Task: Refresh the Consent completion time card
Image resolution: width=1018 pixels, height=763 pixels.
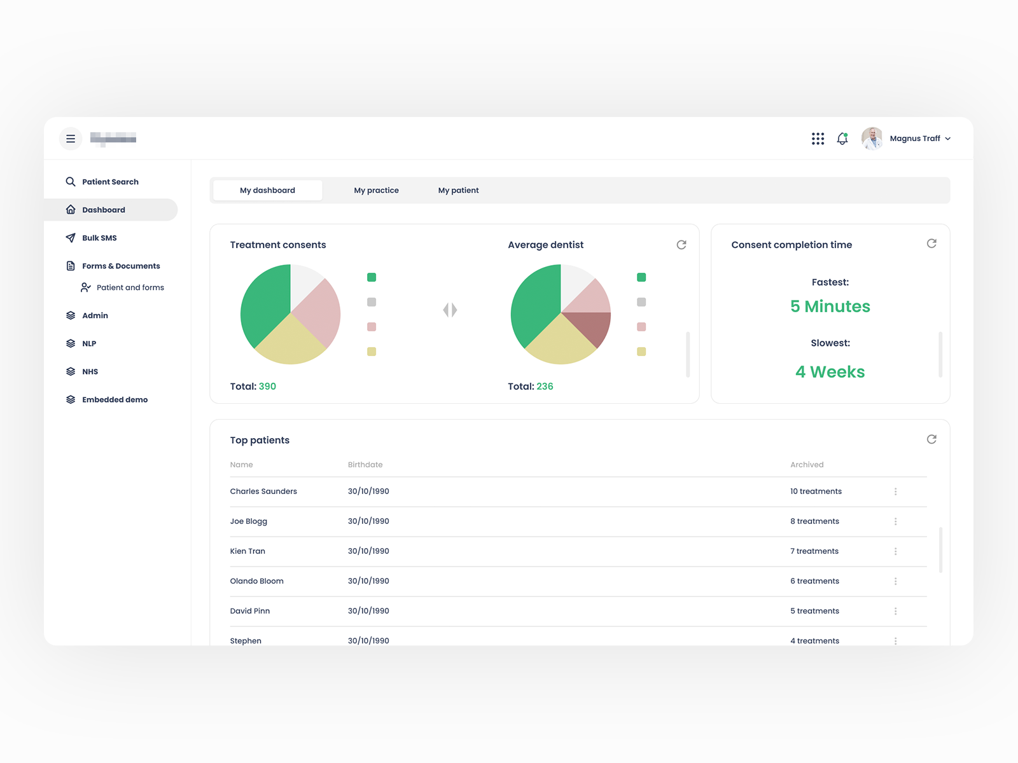Action: [x=931, y=243]
